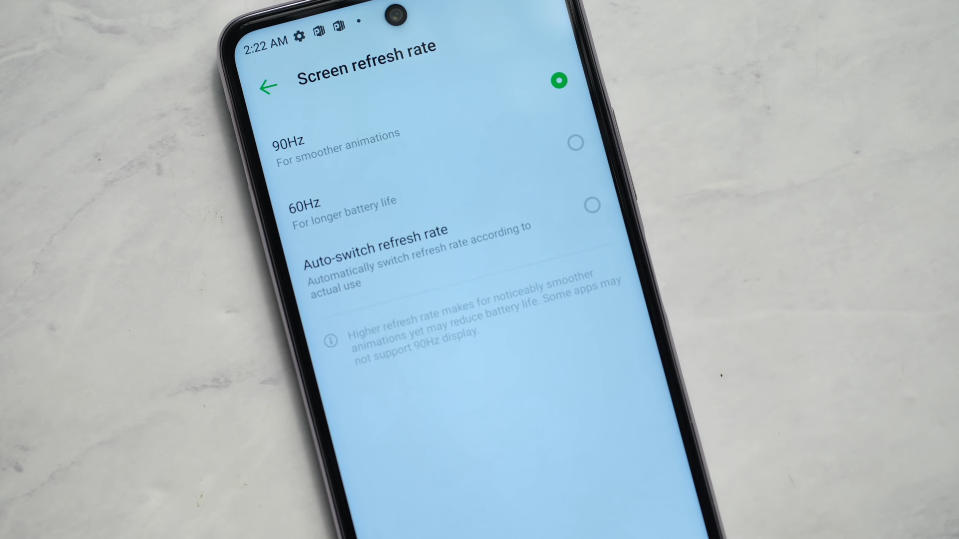Click the Settings gear icon in status bar

[298, 36]
